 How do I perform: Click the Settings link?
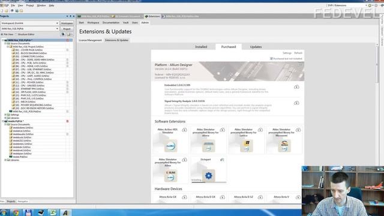coord(287,53)
